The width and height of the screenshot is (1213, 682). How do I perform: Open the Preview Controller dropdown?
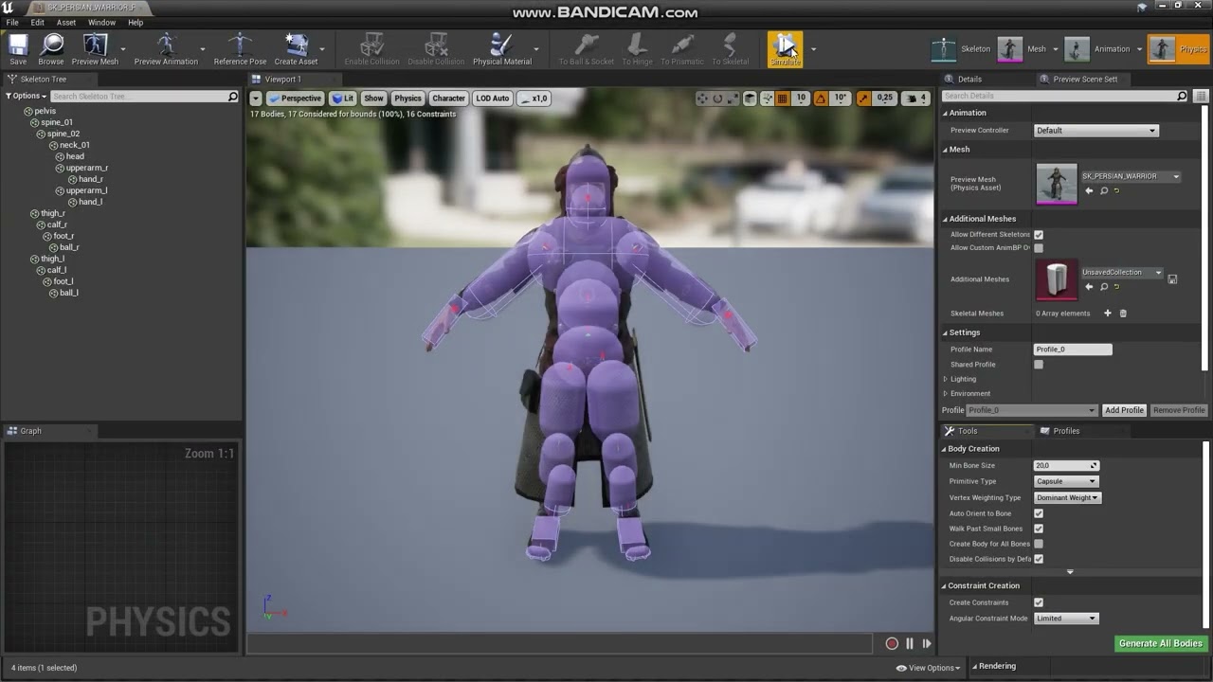pyautogui.click(x=1096, y=131)
